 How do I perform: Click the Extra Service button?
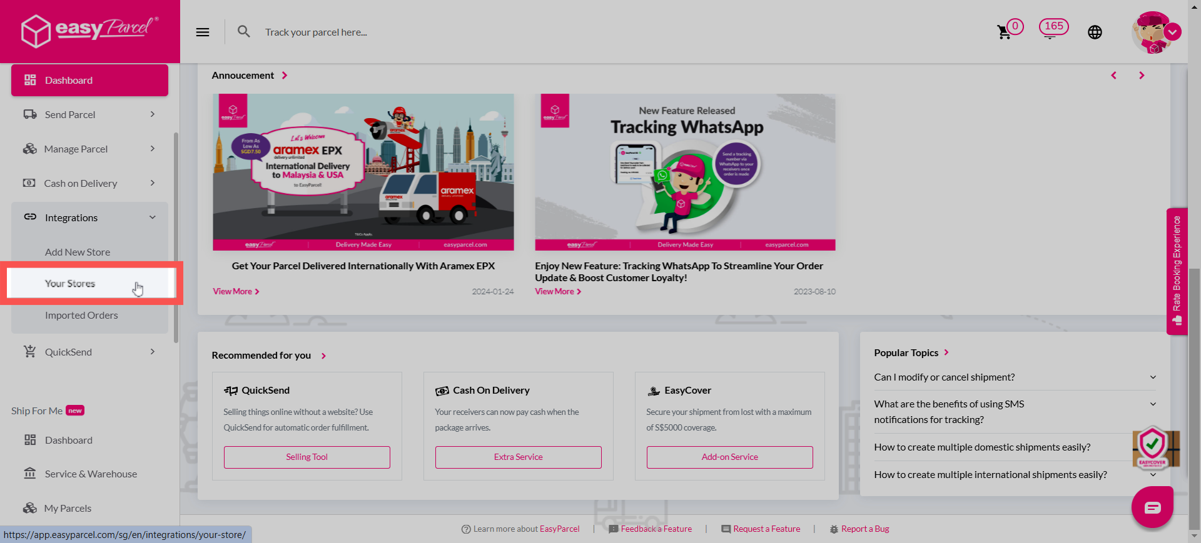519,457
